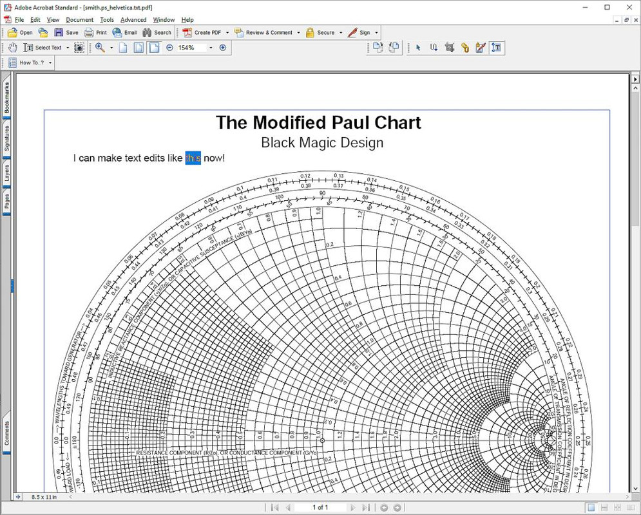The image size is (641, 515).
Task: Open the Advanced menu
Action: (x=133, y=19)
